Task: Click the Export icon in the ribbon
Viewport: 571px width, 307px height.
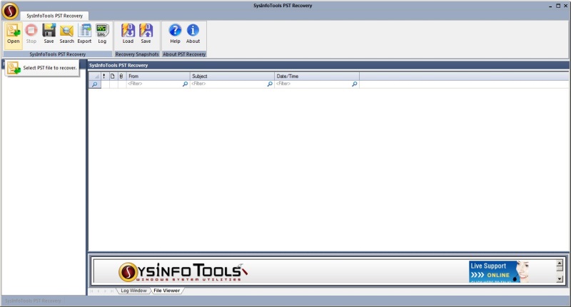Action: click(x=85, y=34)
